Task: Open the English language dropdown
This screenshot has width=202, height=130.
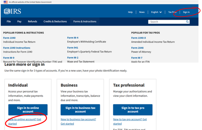Action: coord(156,12)
